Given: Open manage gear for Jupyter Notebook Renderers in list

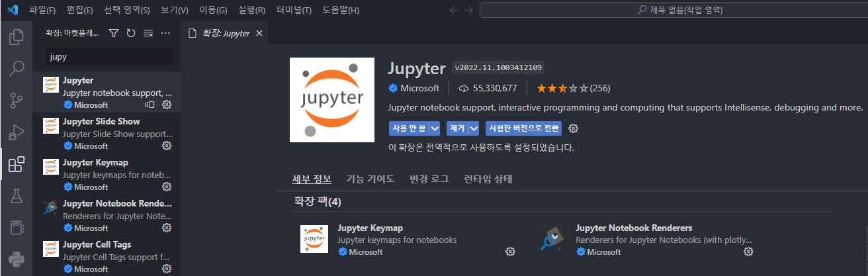Looking at the screenshot, I should point(167,228).
